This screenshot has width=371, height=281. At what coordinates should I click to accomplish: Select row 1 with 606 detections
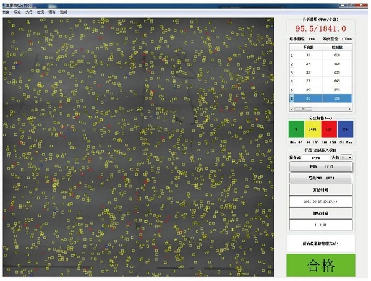(x=321, y=55)
